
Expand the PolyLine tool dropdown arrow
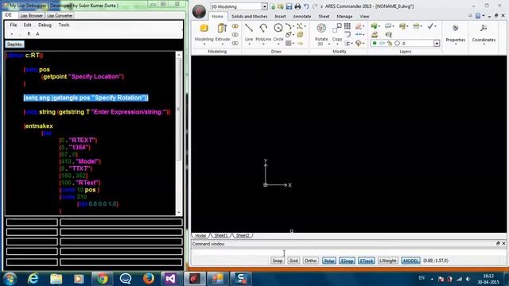pyautogui.click(x=263, y=44)
